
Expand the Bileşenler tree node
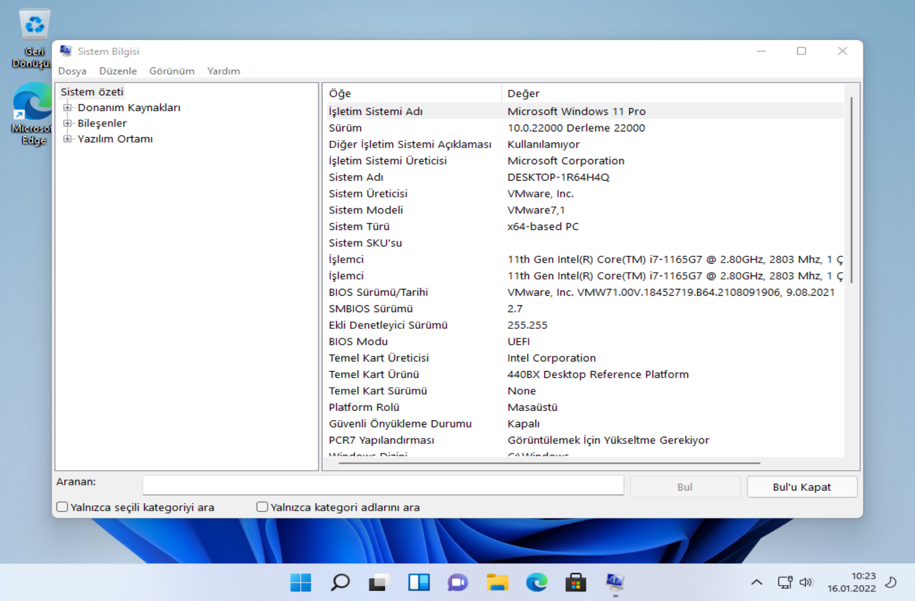67,123
